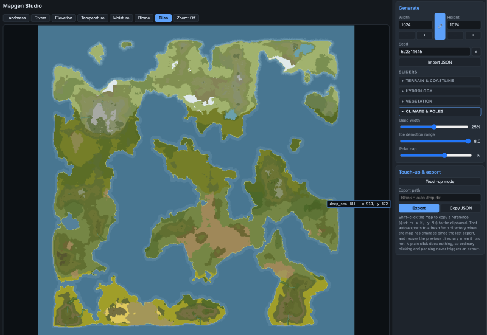Screen dimensions: 487x335
Task: Switch to the Landmass view
Action: pos(16,18)
